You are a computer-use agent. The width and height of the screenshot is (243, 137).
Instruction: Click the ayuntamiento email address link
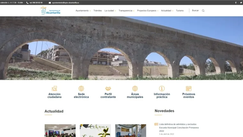tap(66, 3)
